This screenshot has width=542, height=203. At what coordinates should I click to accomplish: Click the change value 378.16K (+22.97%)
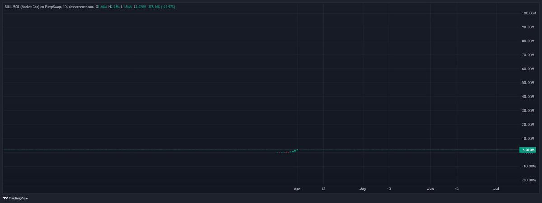[x=162, y=7]
